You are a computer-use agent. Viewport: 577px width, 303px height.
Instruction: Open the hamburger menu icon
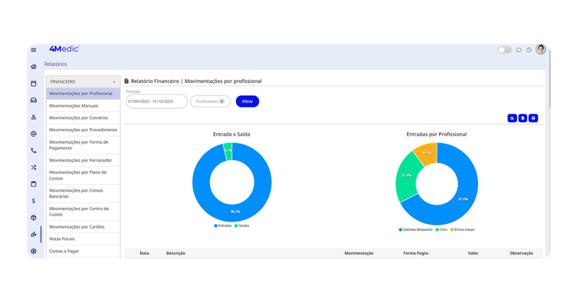pos(33,50)
